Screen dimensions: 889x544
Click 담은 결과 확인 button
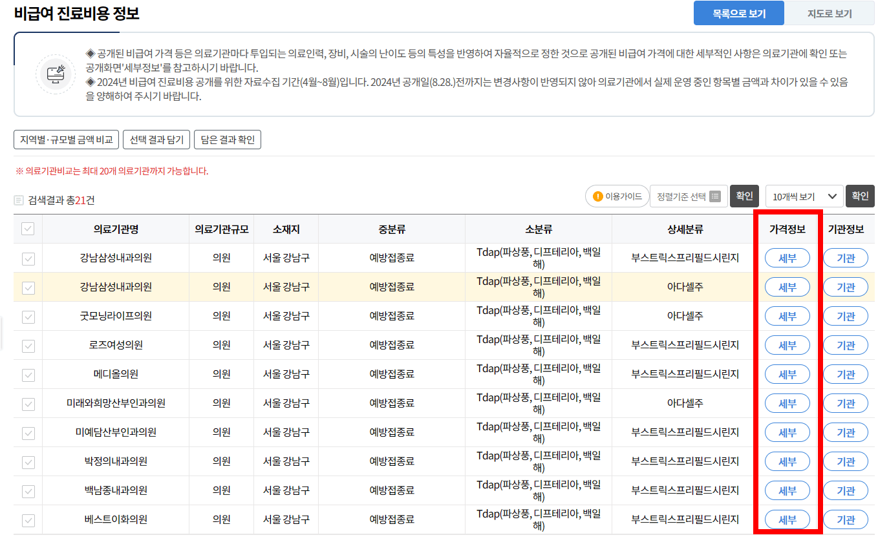(228, 140)
